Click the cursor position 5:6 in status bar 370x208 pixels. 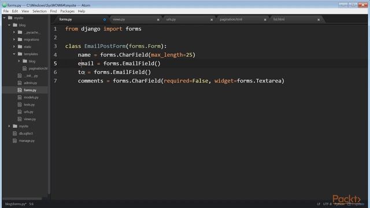coord(31,204)
